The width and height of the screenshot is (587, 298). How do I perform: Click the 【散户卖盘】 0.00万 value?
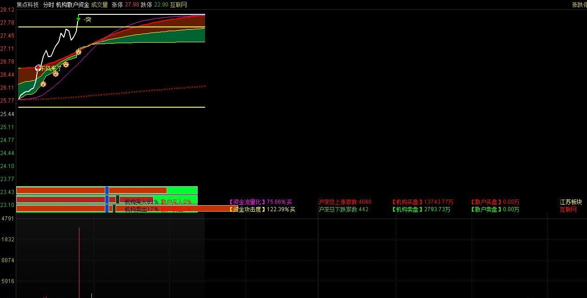[x=495, y=209]
